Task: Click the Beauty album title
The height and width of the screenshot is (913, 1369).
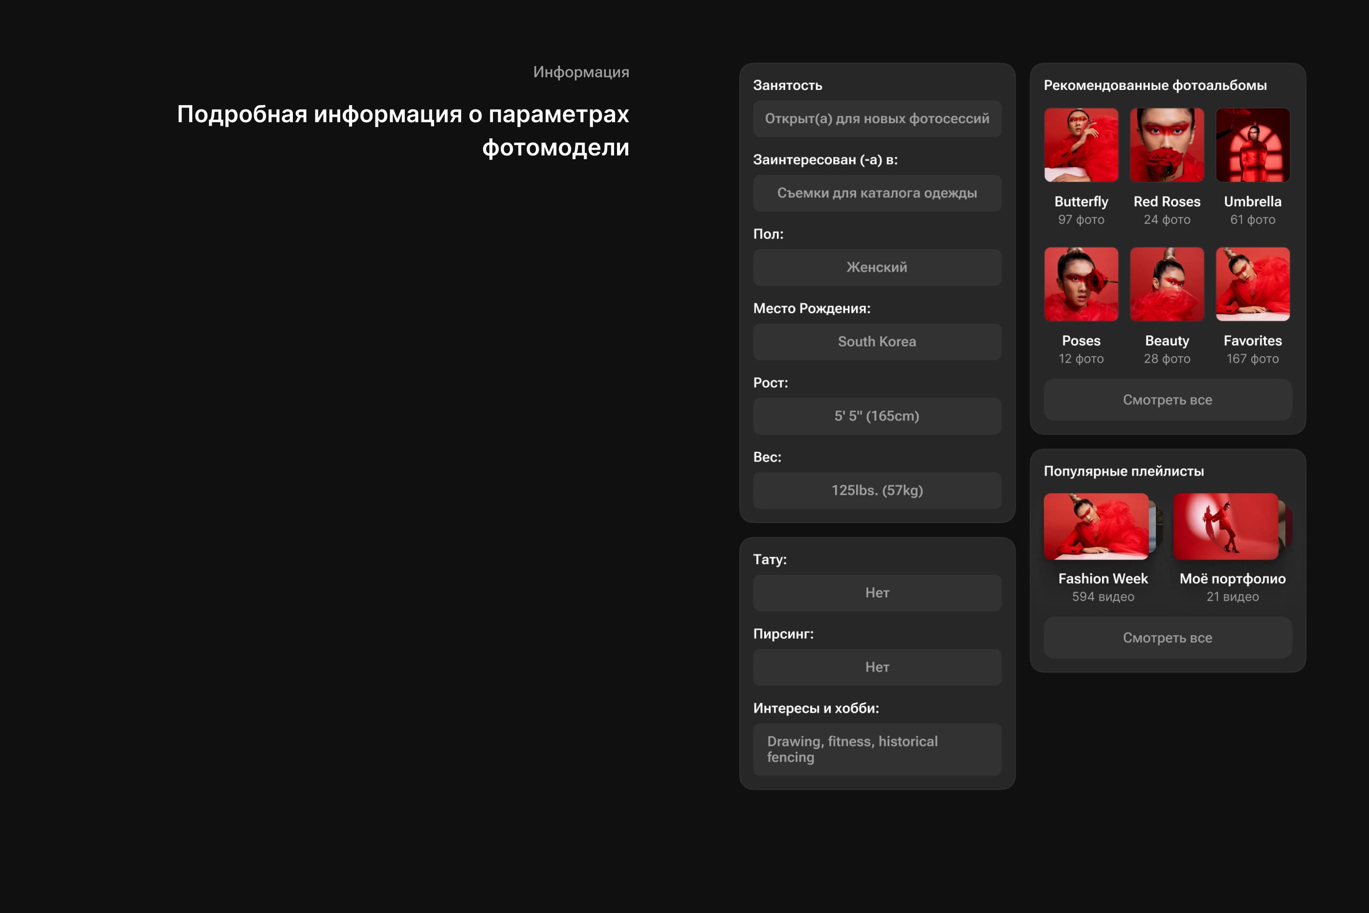Action: (1167, 341)
